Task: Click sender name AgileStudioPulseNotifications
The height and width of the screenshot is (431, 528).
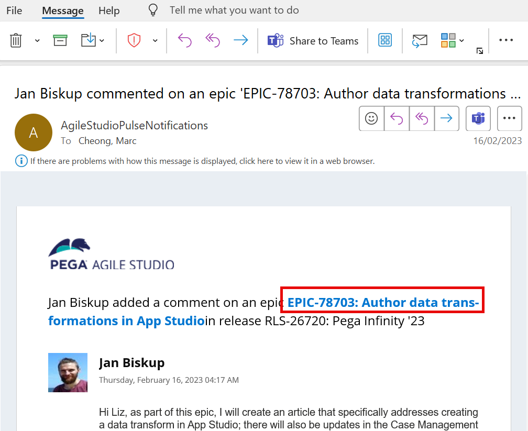Action: pyautogui.click(x=134, y=126)
